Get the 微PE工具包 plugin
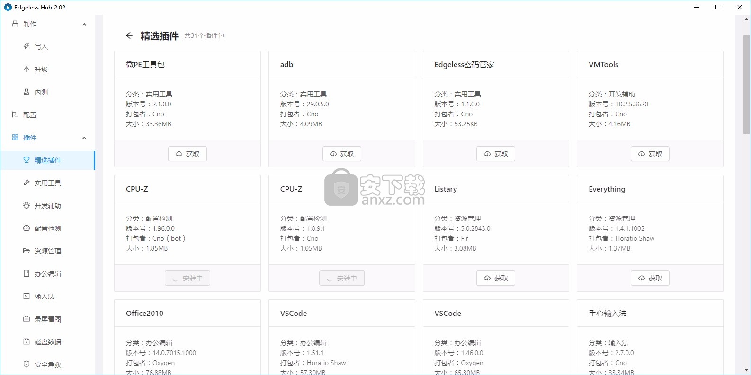The image size is (751, 375). (x=188, y=154)
